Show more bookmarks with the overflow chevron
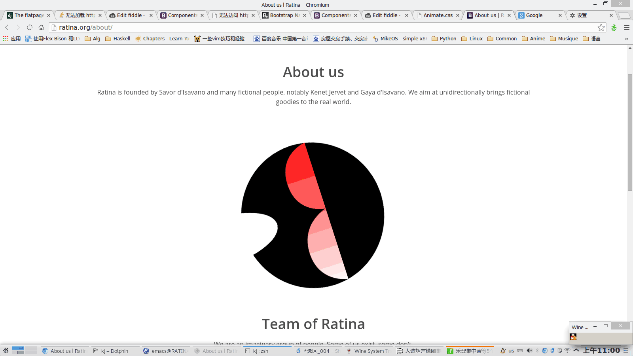The height and width of the screenshot is (356, 633). [x=626, y=38]
